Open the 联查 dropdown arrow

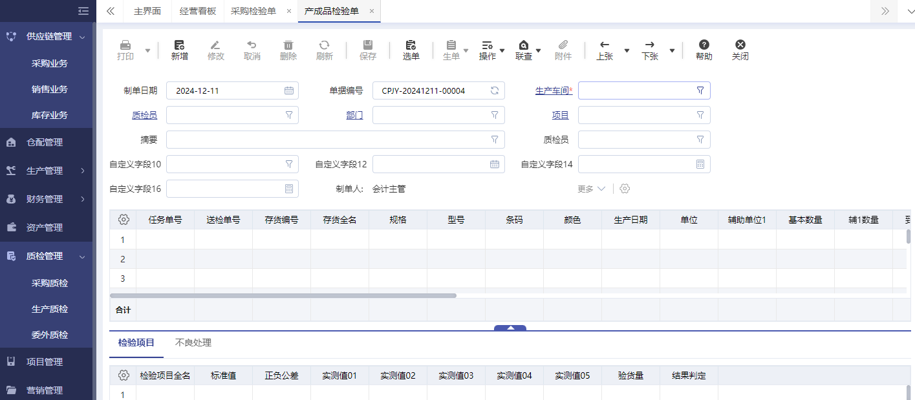click(x=539, y=50)
